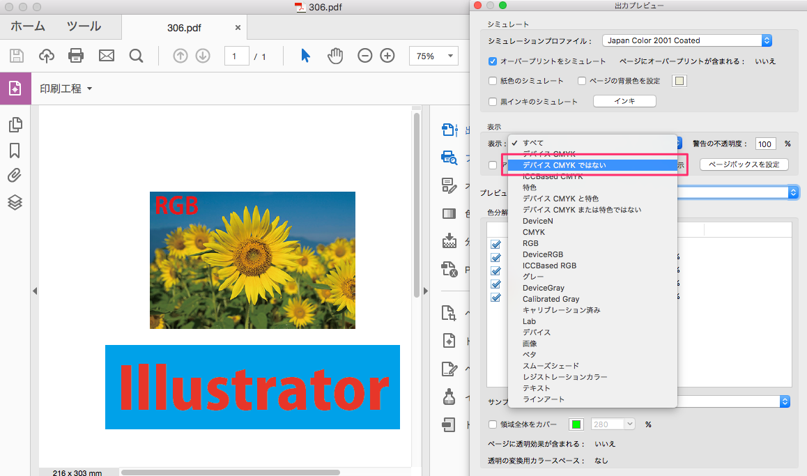Screen dimensions: 807x476
Task: Print the document using printer icon
Action: [x=76, y=56]
